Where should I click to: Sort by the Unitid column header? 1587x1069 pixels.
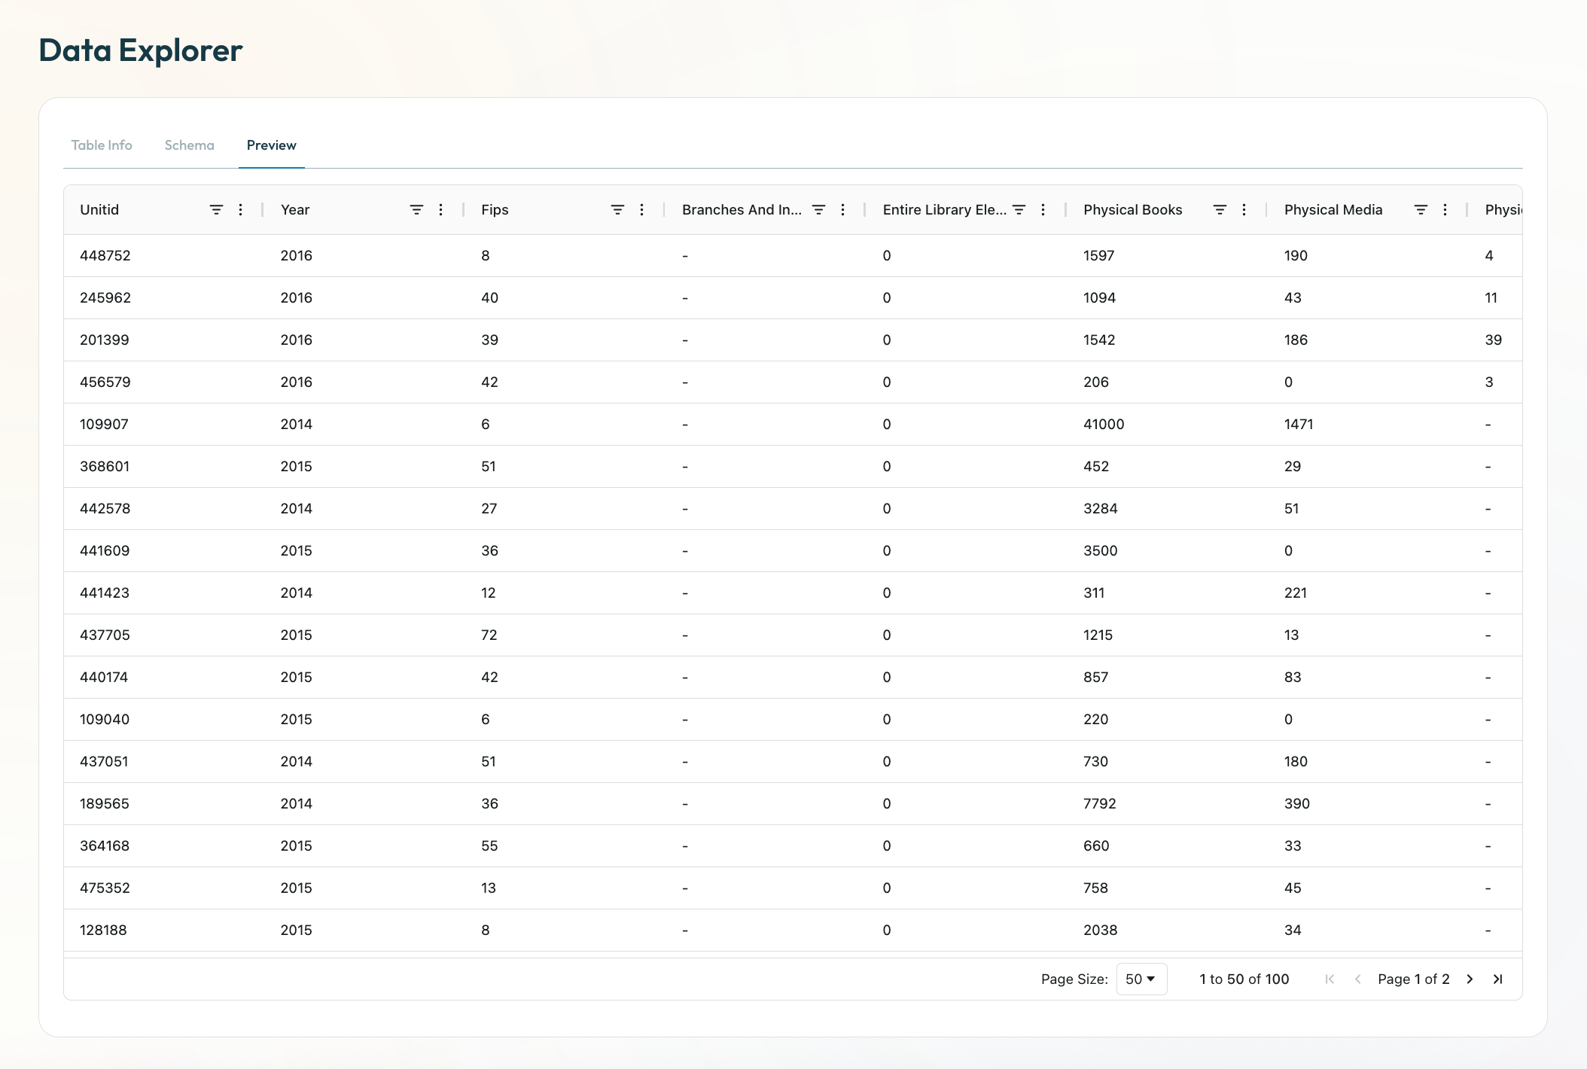pyautogui.click(x=99, y=210)
